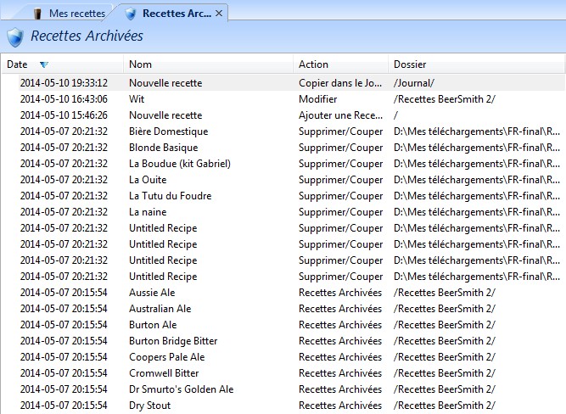Viewport: 566px width, 414px height.
Task: Select the Recettes Arc... tab label
Action: [177, 14]
